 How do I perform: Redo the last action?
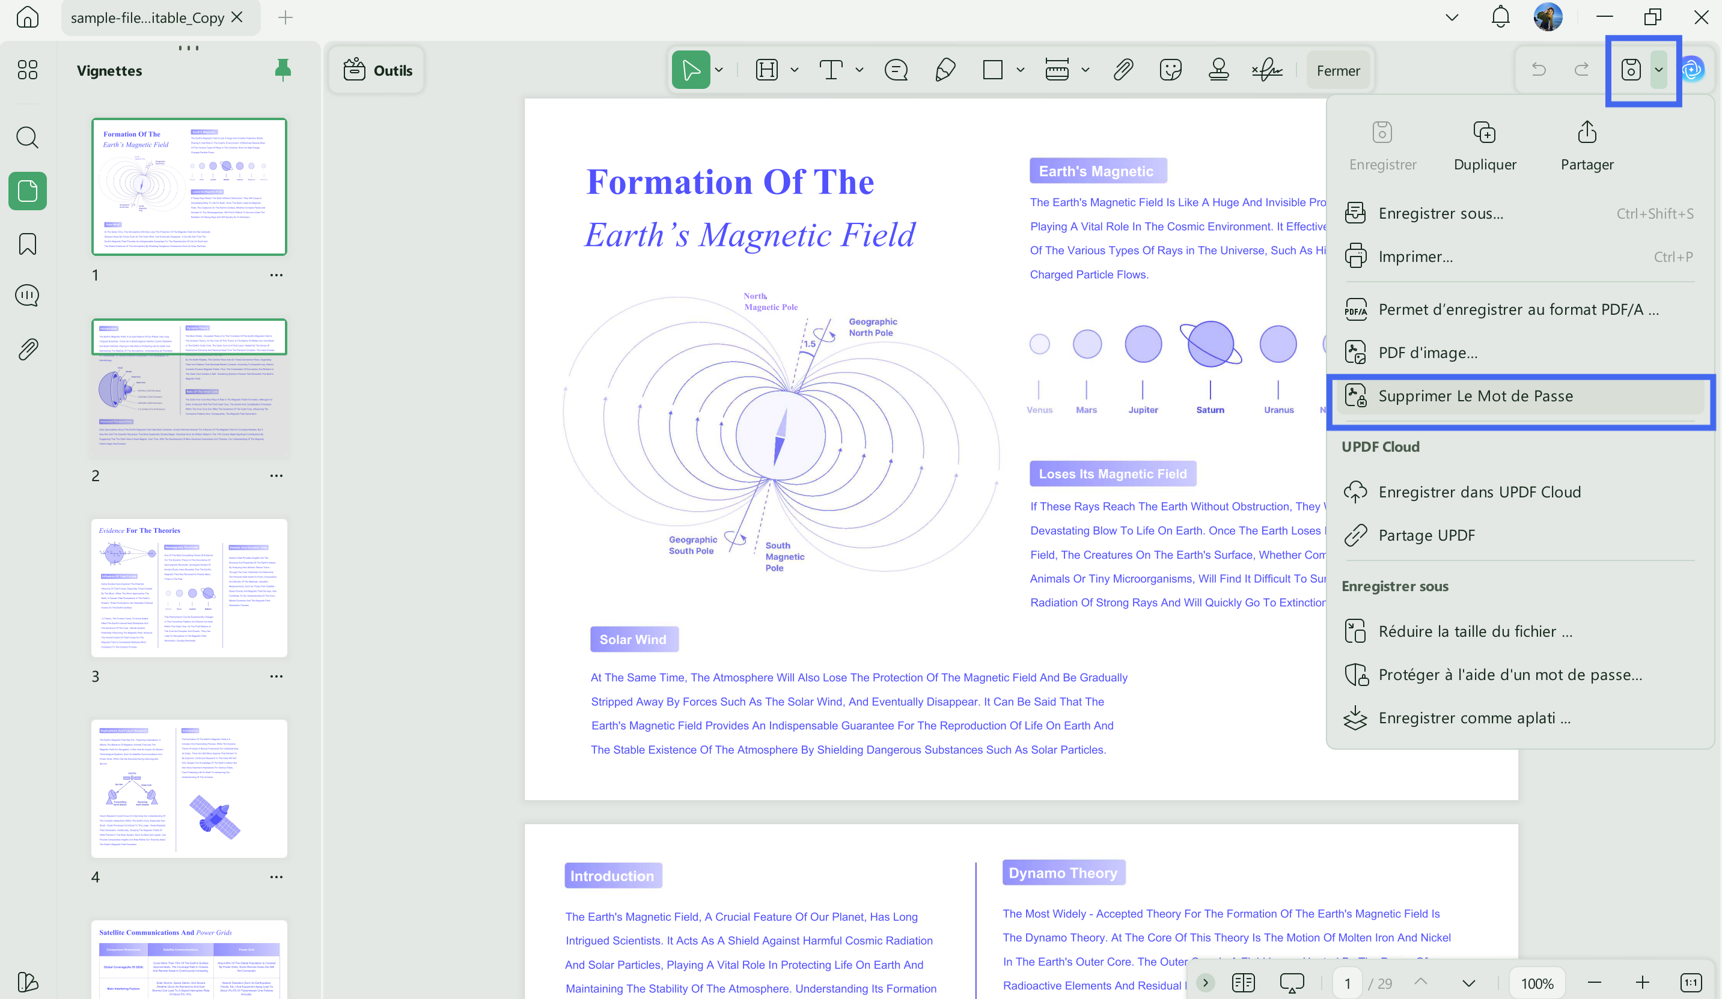coord(1581,70)
